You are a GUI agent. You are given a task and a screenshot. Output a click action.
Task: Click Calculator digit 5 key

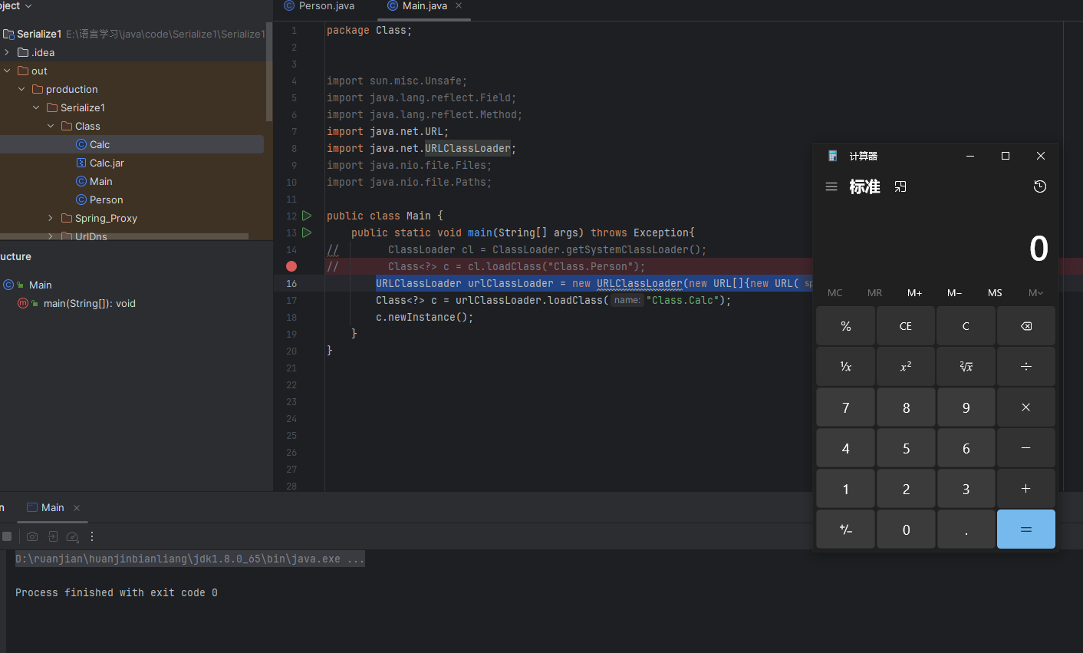[x=906, y=448]
